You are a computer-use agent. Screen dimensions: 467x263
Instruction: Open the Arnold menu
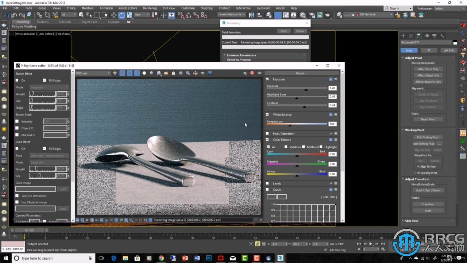[280, 8]
